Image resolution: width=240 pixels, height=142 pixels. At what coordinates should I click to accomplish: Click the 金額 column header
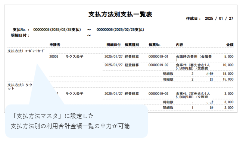(x=230, y=45)
